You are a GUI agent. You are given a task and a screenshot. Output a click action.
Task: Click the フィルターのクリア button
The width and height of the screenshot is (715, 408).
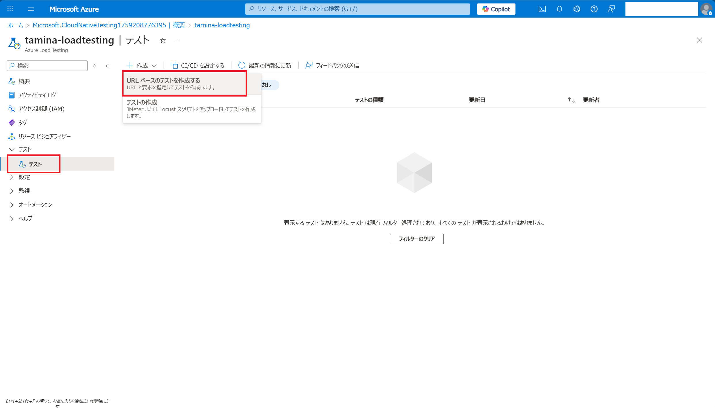pyautogui.click(x=416, y=239)
